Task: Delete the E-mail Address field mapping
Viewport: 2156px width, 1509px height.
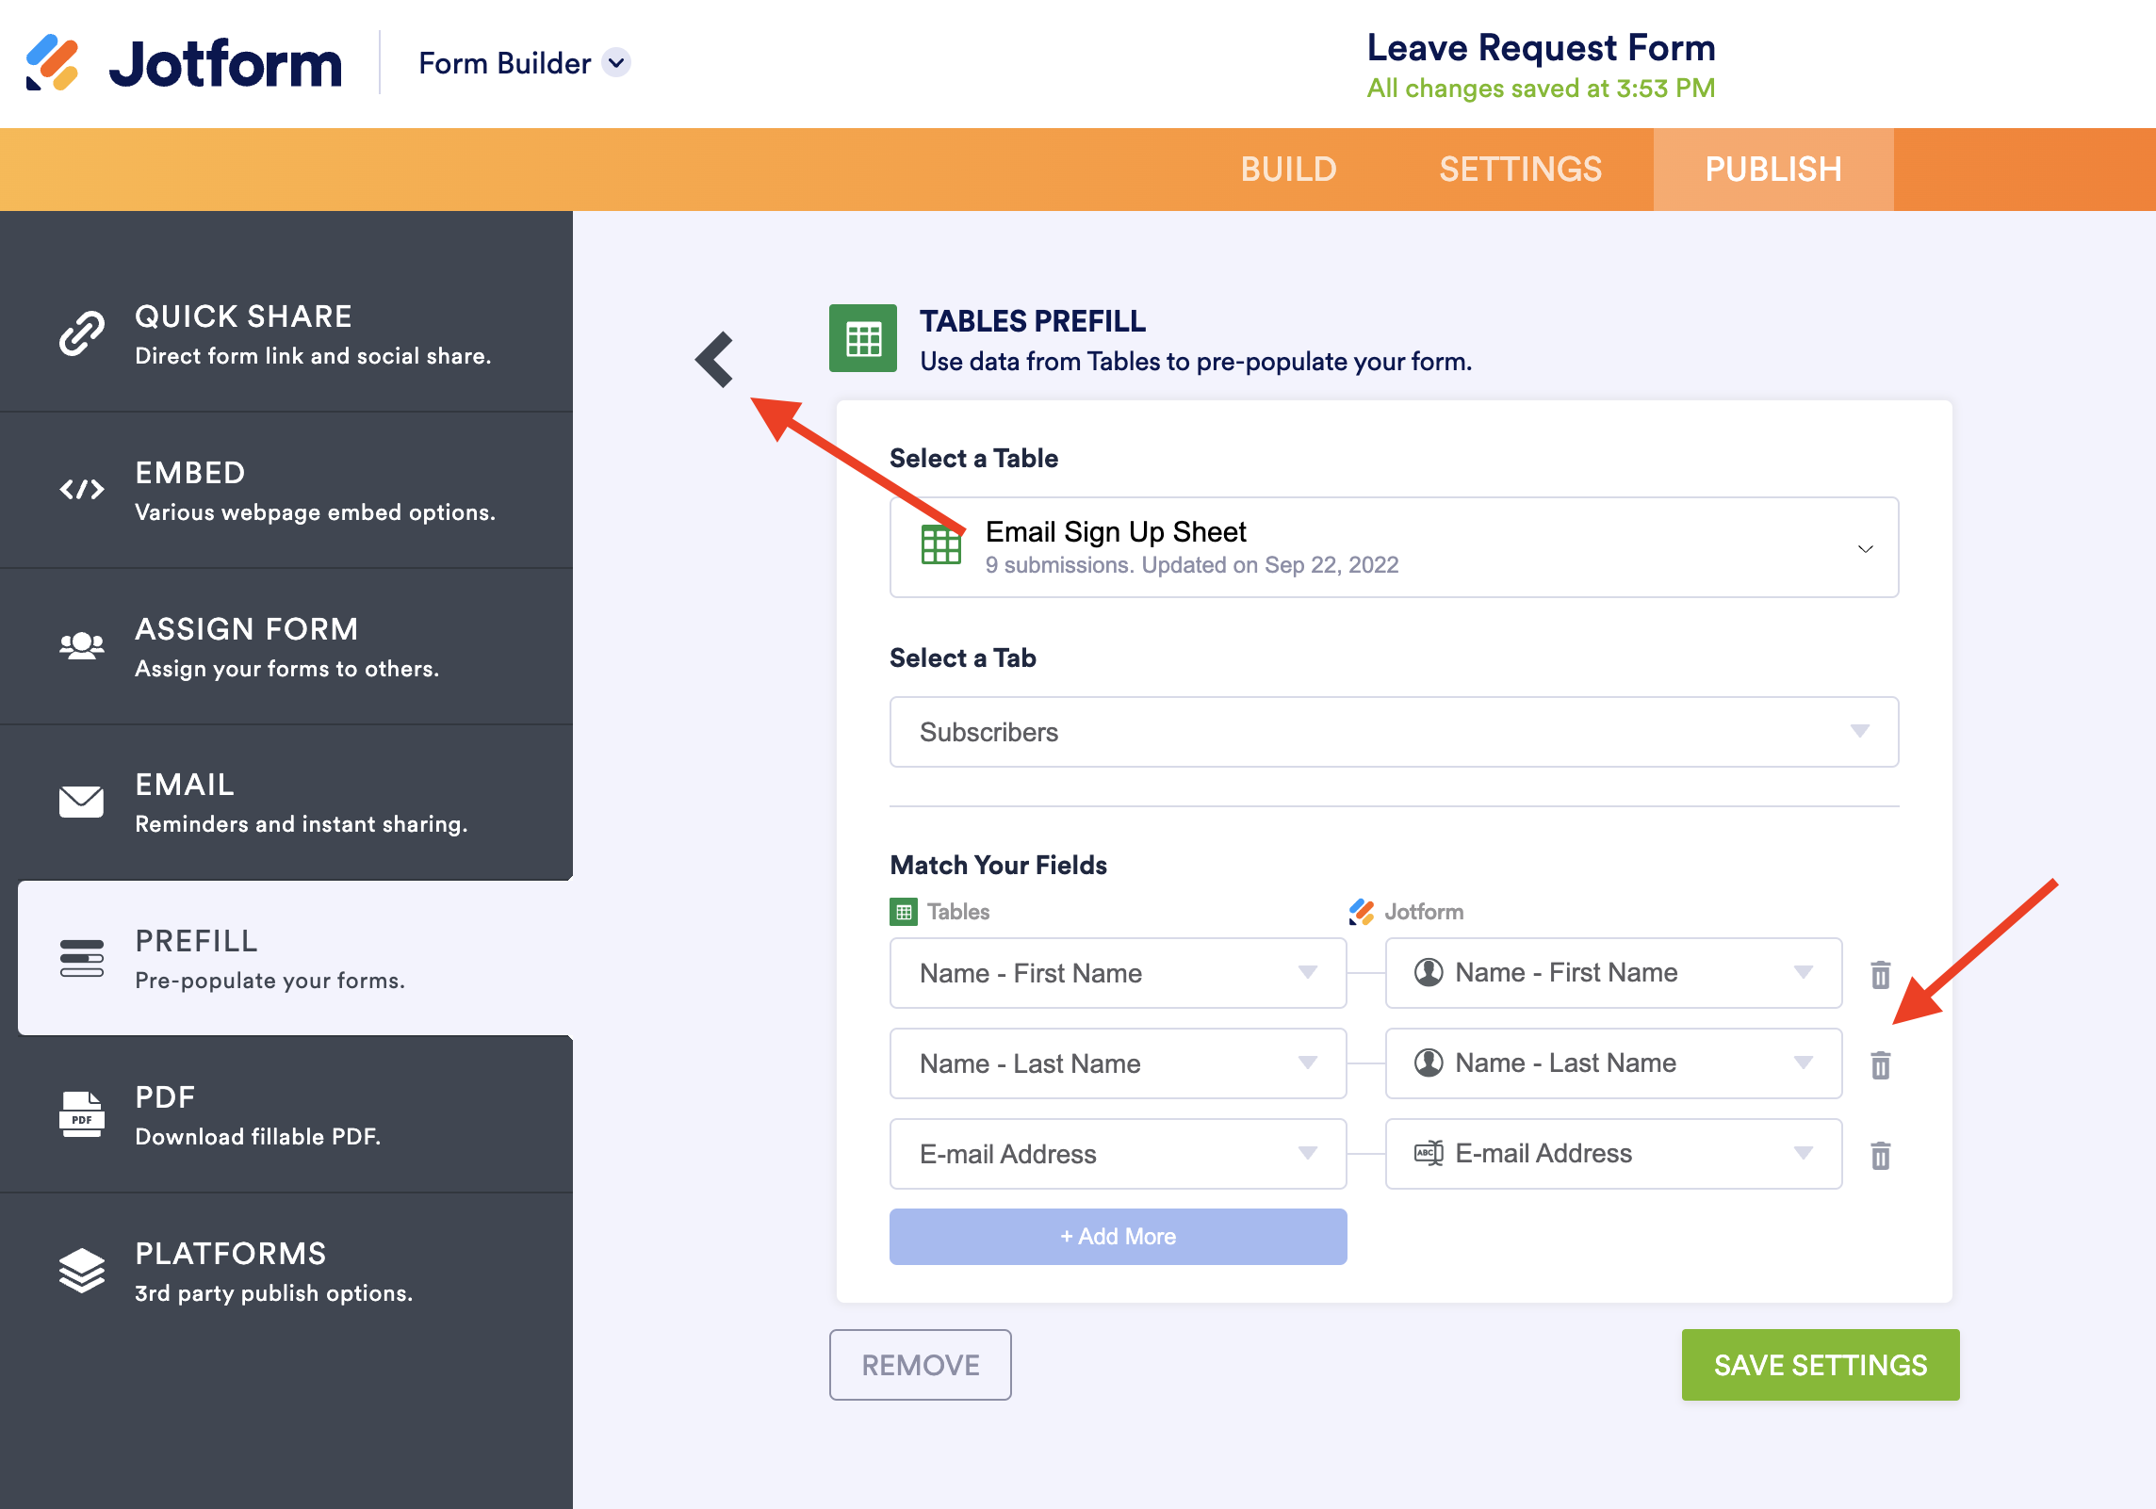Action: pyautogui.click(x=1880, y=1155)
